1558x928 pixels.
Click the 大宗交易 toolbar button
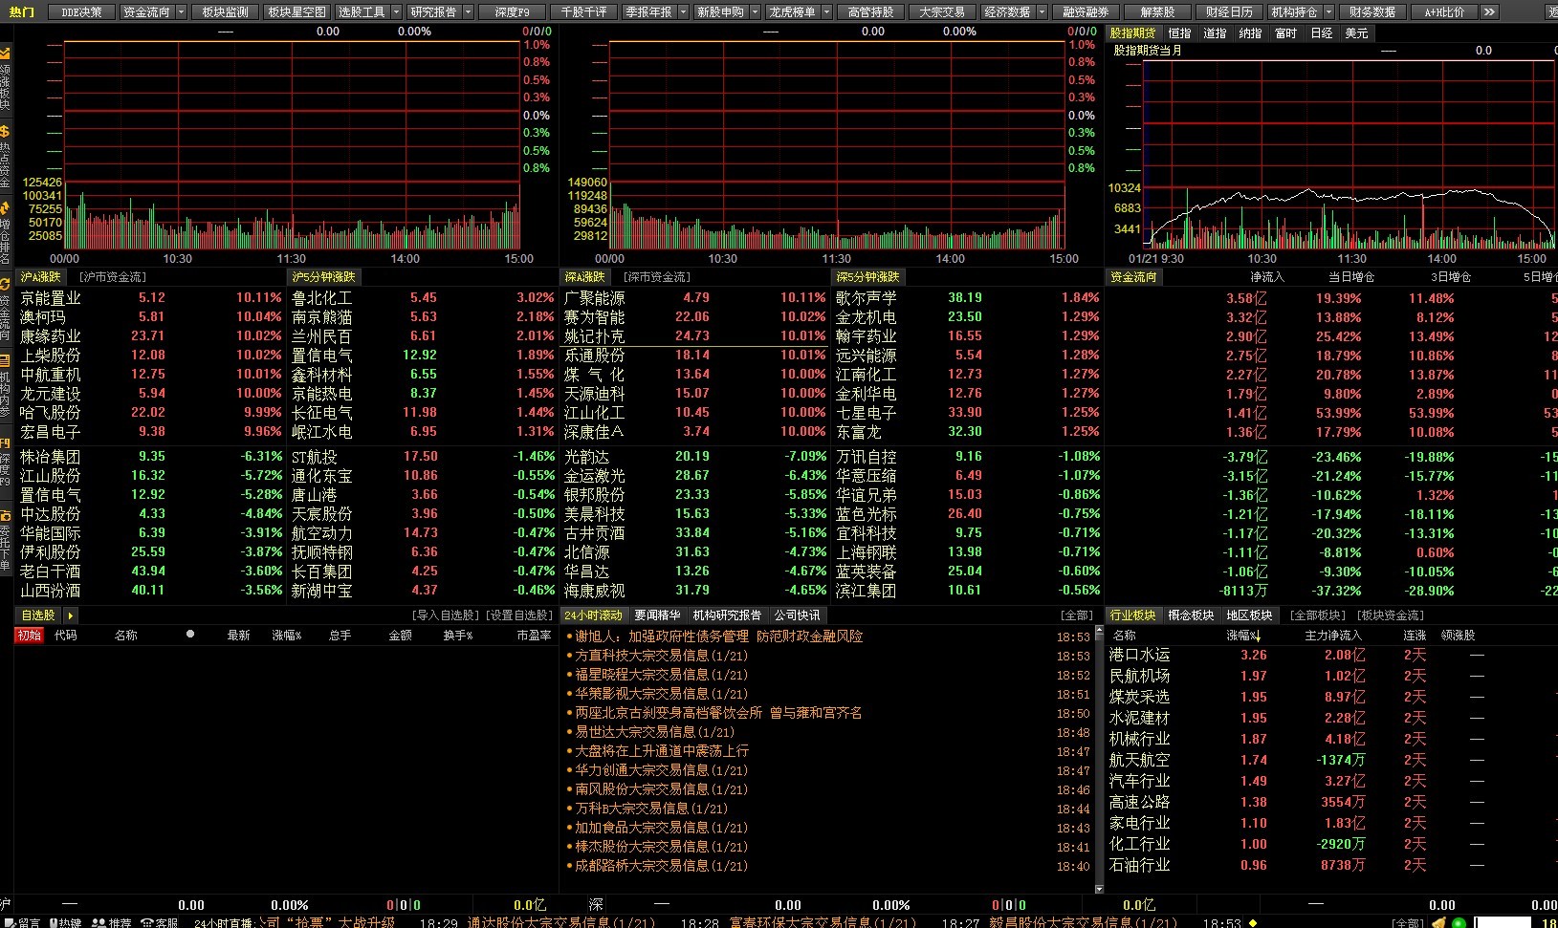point(942,11)
